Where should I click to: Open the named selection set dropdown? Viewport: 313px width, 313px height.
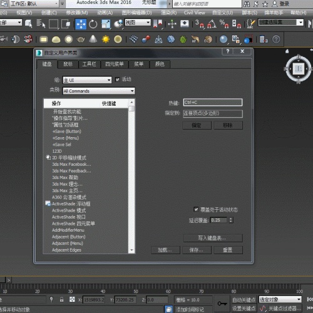click(x=281, y=22)
